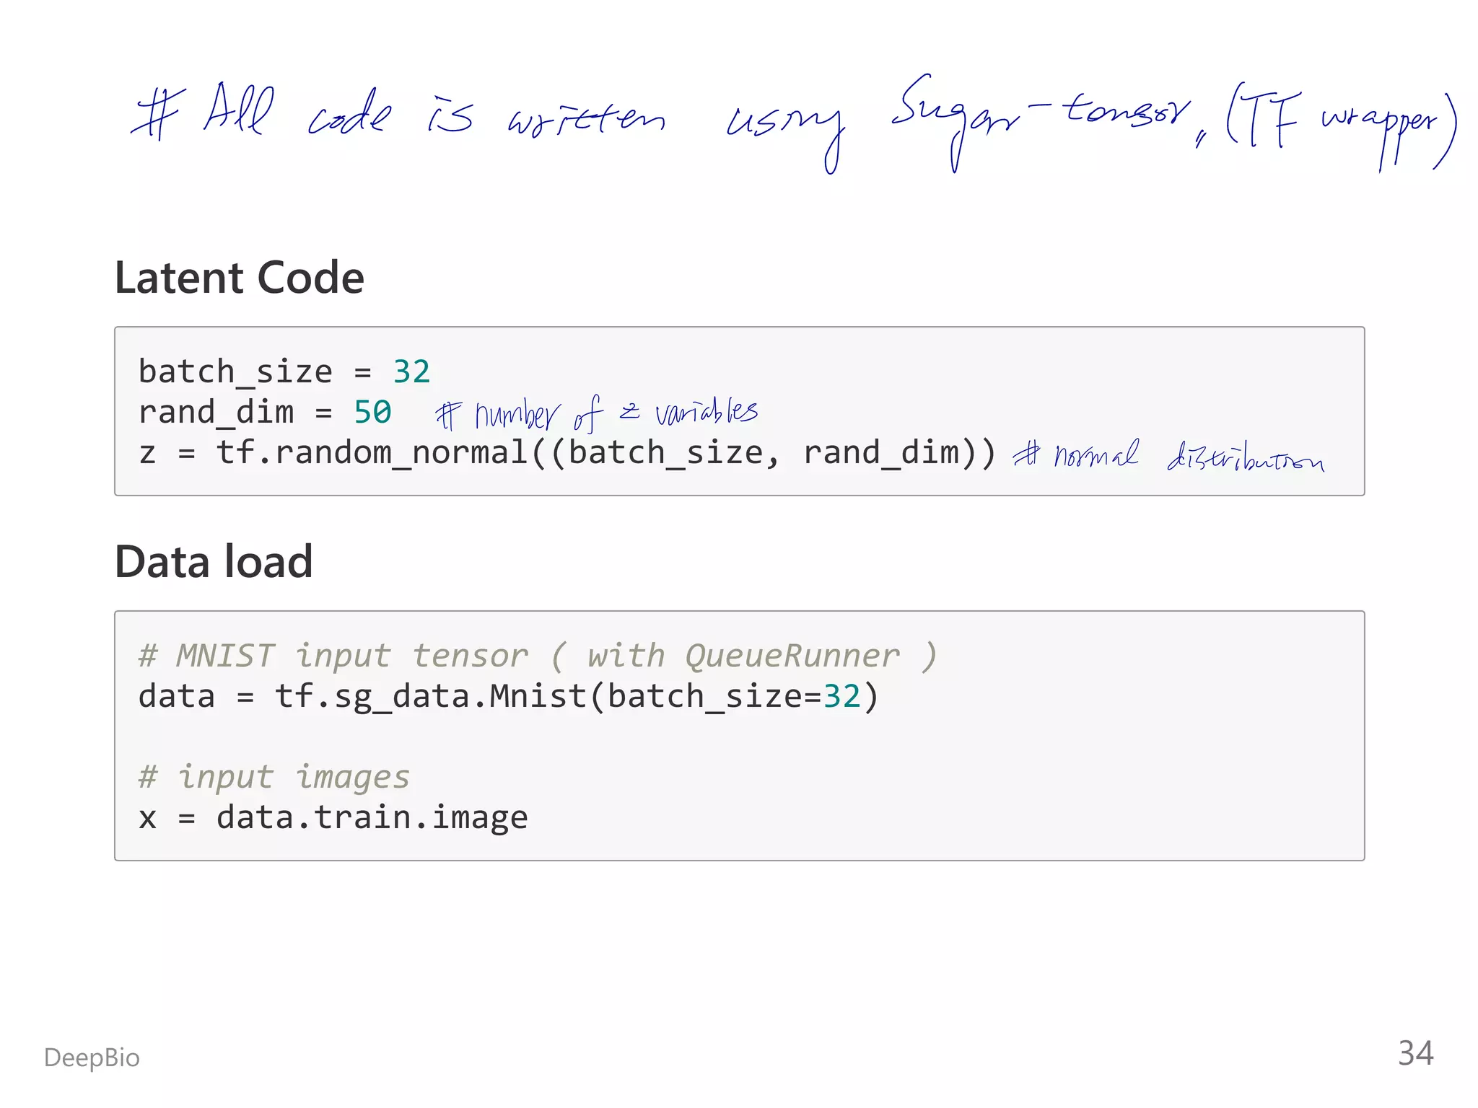Image resolution: width=1478 pixels, height=1108 pixels.
Task: Click the '# input images' comment
Action: click(x=274, y=778)
